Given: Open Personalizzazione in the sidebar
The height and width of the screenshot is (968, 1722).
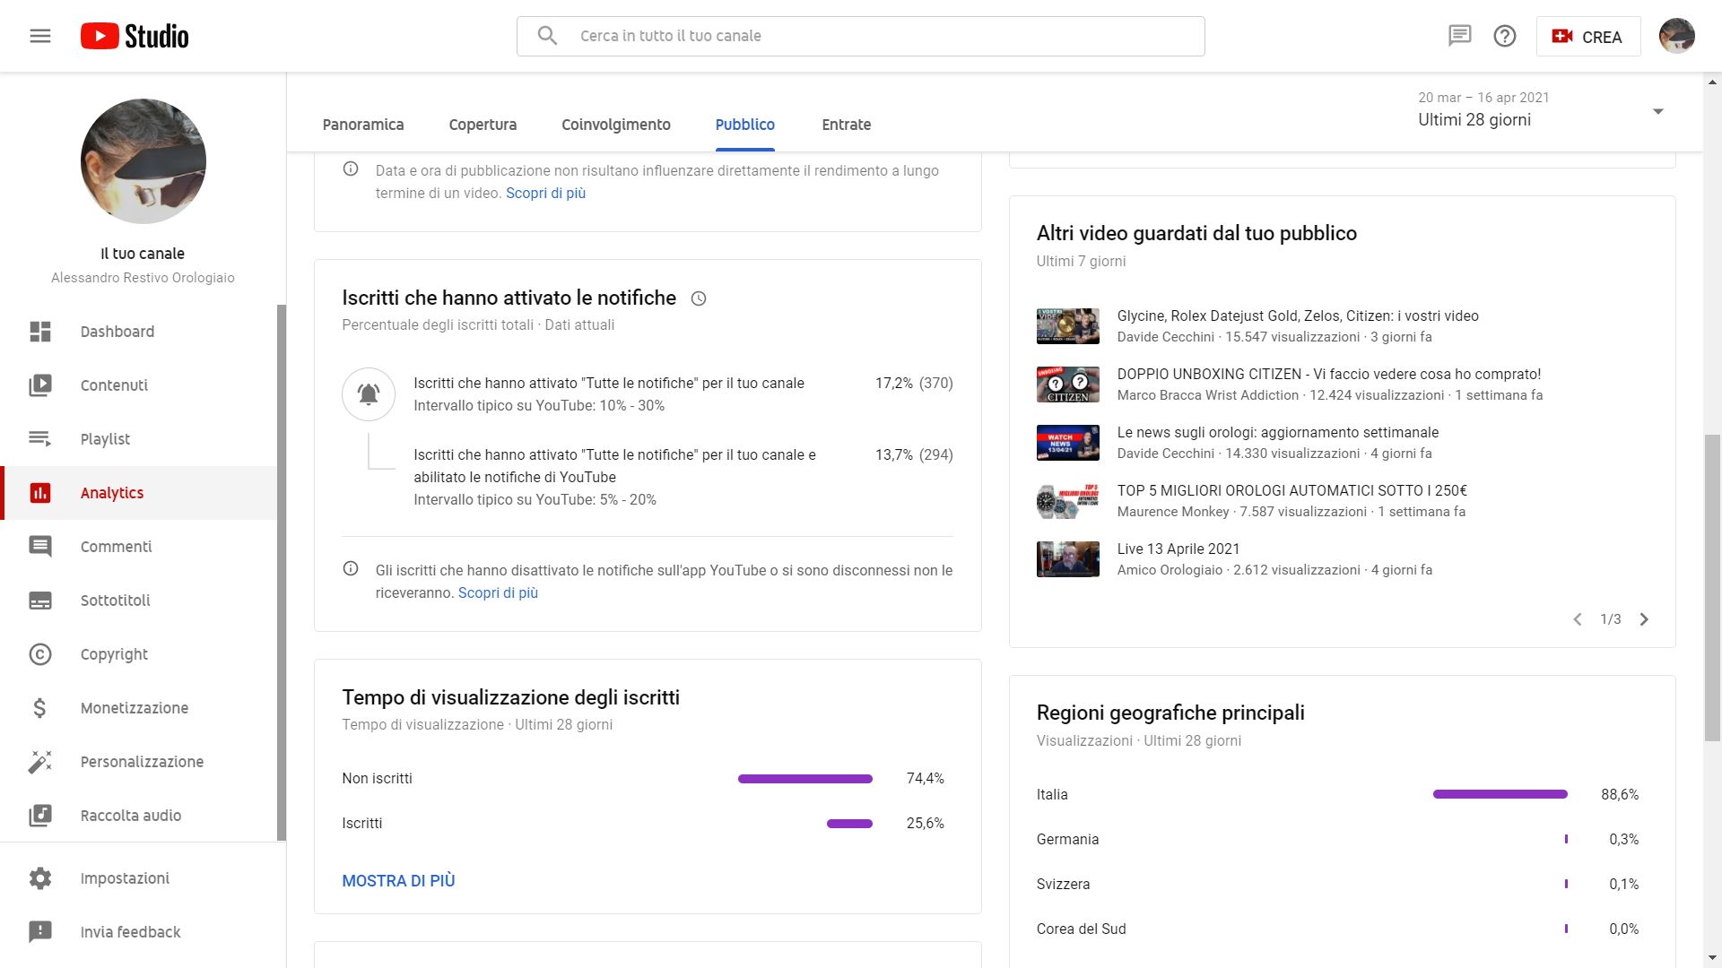Looking at the screenshot, I should 139,762.
